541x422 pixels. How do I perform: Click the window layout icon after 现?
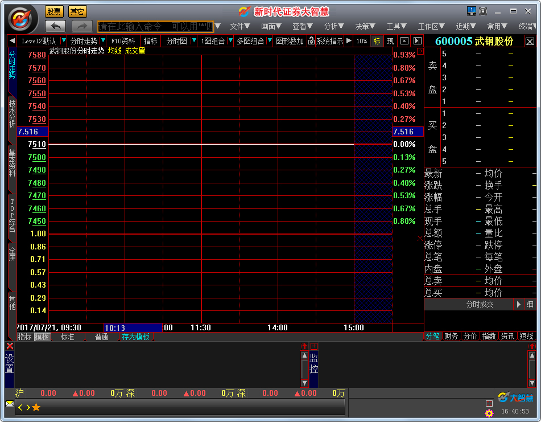tap(404, 41)
